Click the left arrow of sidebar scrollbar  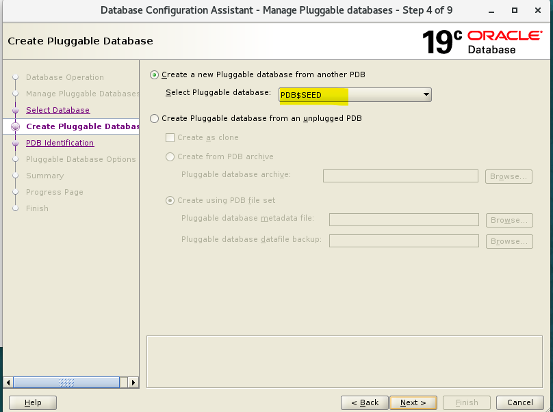click(x=8, y=383)
